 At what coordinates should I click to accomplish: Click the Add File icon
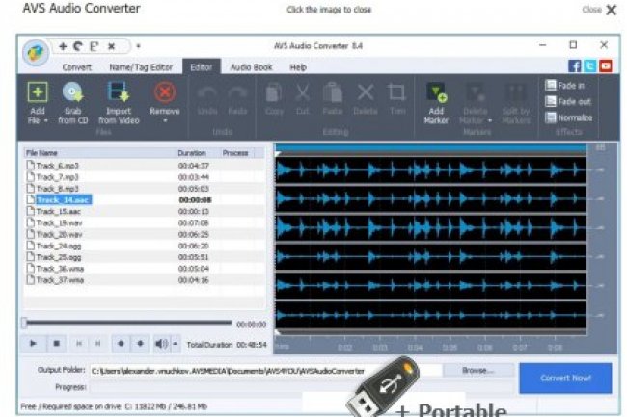point(37,92)
